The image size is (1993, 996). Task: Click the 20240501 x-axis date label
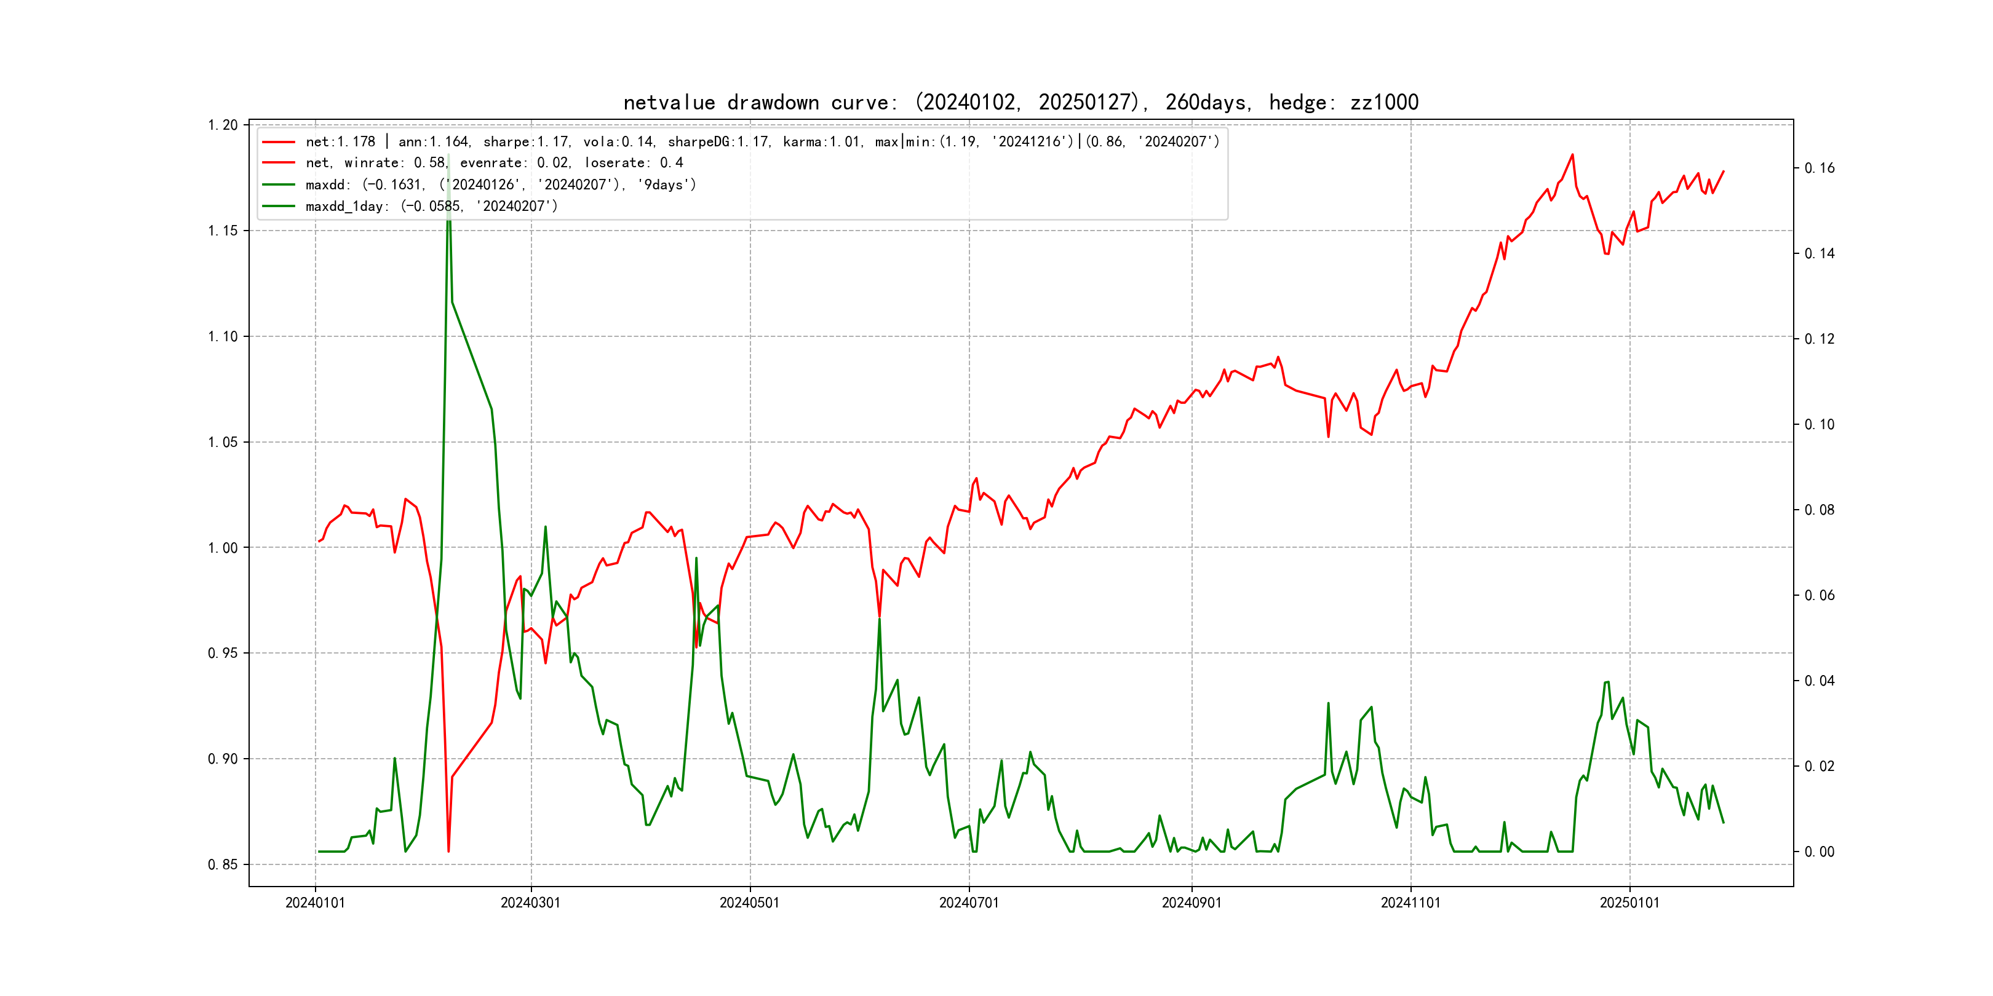[x=749, y=903]
